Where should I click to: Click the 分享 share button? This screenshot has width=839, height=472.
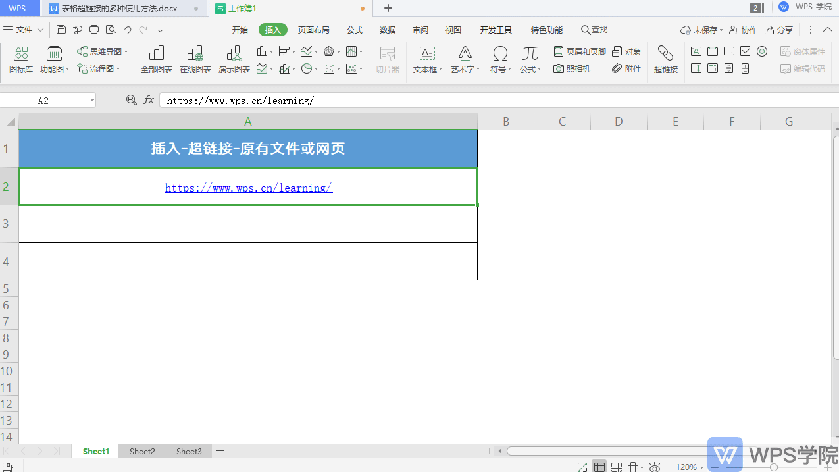tap(778, 30)
